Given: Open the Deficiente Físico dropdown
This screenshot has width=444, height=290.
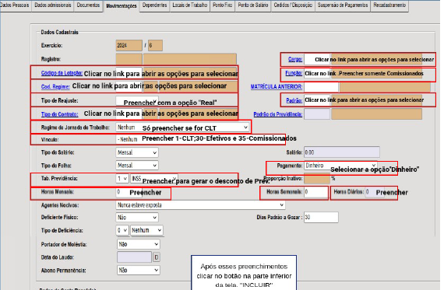Looking at the screenshot, I should click(x=137, y=218).
